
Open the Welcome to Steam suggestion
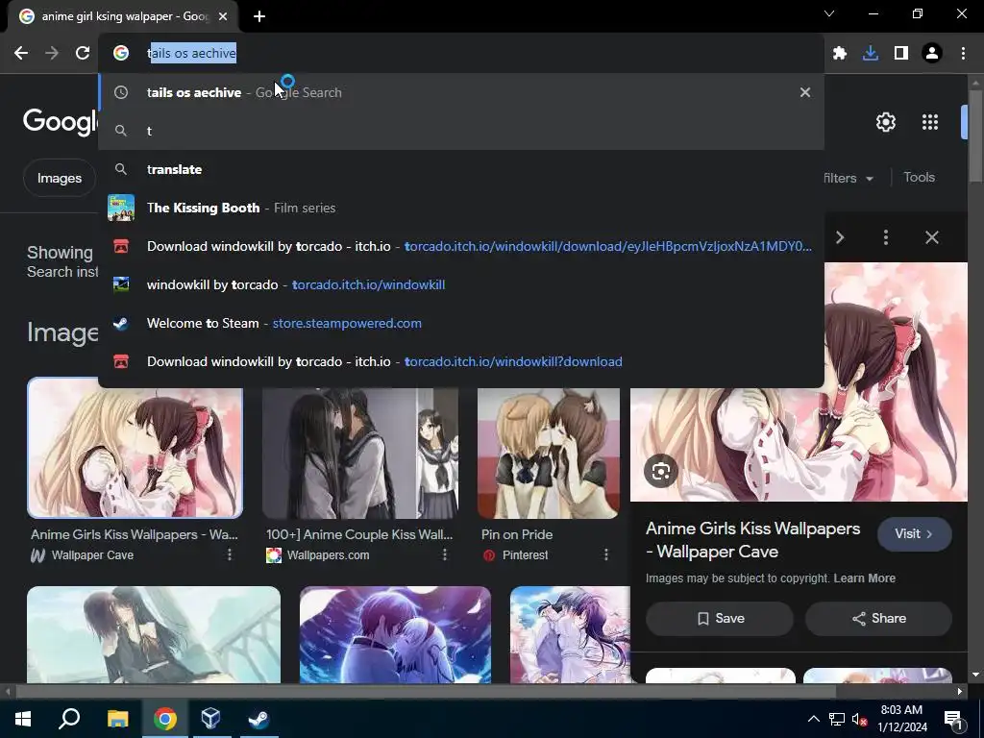point(461,323)
